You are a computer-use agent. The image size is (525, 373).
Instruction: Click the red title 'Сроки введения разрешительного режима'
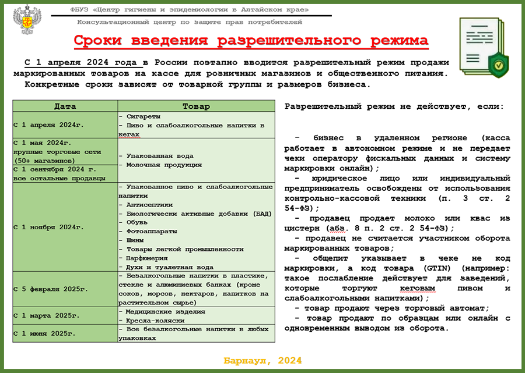pyautogui.click(x=251, y=41)
